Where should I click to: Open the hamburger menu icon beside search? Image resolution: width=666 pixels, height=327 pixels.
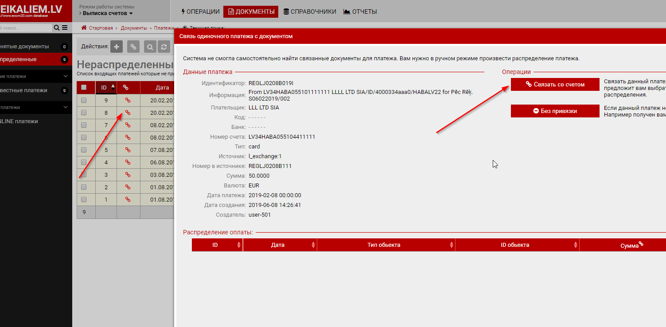pos(65,28)
